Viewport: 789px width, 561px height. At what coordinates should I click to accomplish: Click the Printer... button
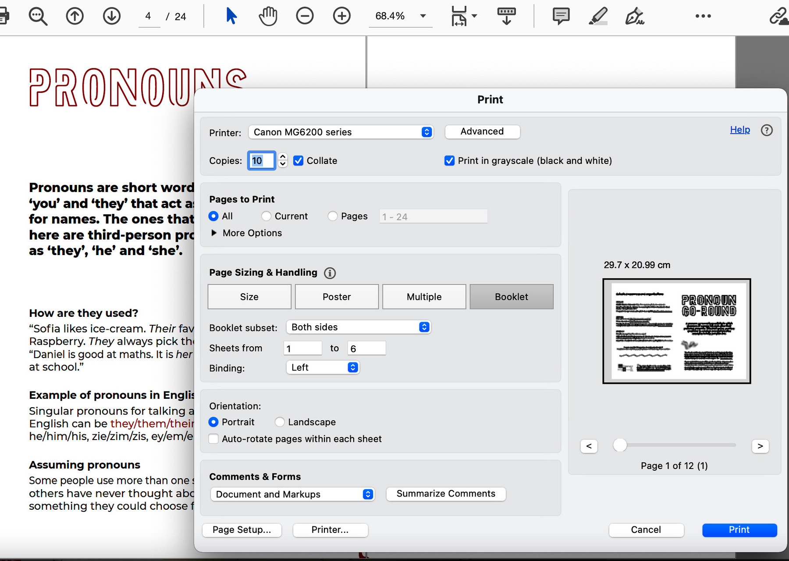point(330,530)
